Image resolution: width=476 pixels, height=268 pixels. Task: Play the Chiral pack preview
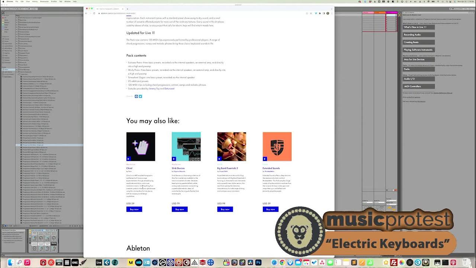click(x=128, y=159)
